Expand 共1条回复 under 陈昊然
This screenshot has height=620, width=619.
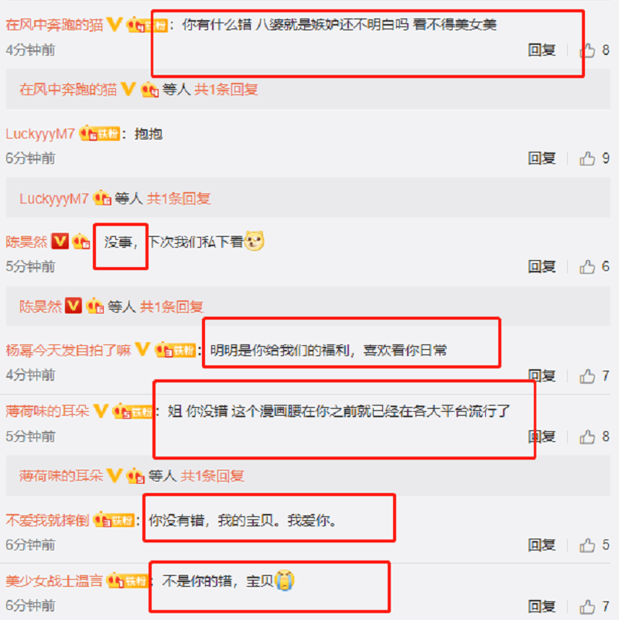click(172, 307)
